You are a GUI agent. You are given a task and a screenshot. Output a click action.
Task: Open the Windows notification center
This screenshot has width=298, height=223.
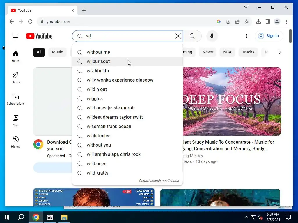[288, 217]
